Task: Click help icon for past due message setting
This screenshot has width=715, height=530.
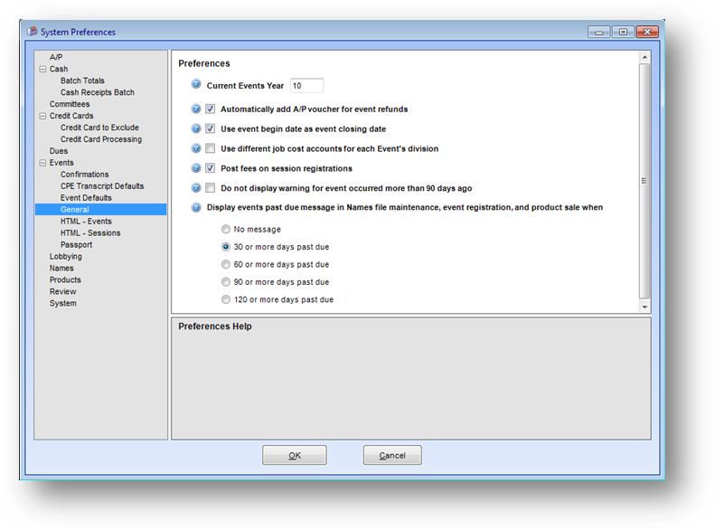Action: point(195,207)
